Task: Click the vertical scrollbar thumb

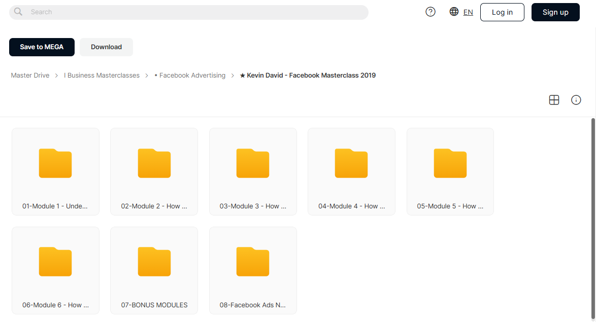Action: click(593, 219)
